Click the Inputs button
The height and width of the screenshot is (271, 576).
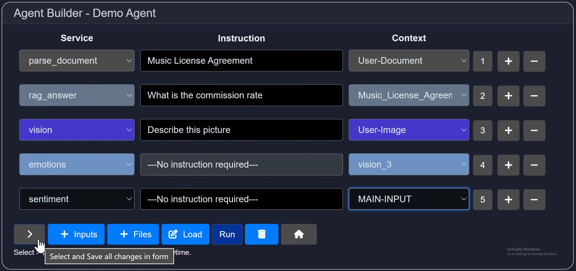[x=76, y=234]
